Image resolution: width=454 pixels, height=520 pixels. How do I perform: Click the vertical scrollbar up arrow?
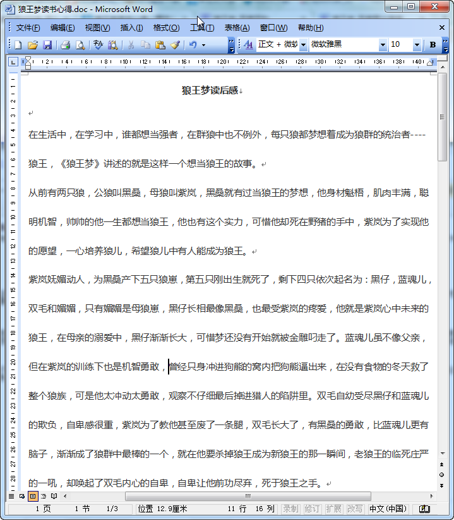click(x=442, y=68)
